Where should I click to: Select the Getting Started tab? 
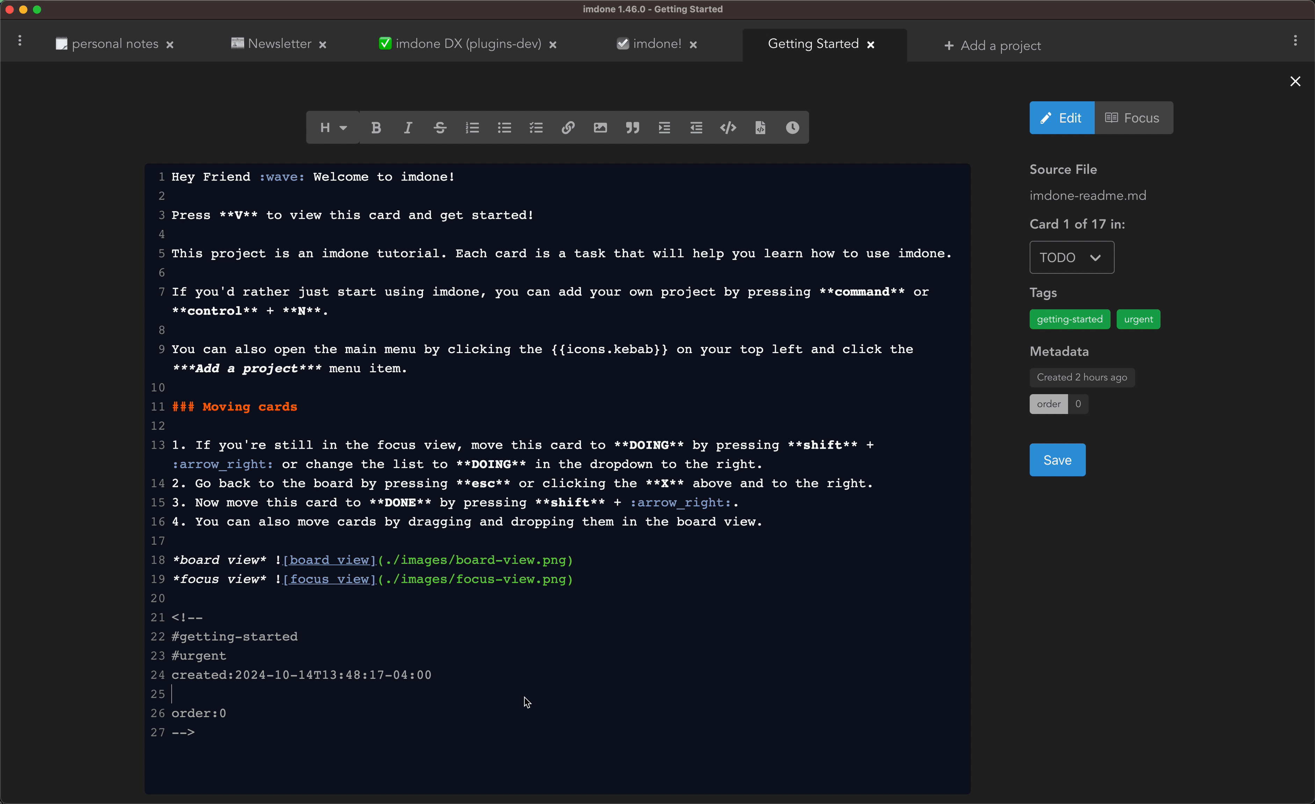coord(813,44)
